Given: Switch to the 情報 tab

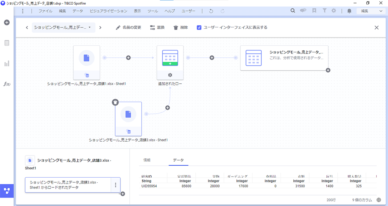Looking at the screenshot, I should coord(147,160).
